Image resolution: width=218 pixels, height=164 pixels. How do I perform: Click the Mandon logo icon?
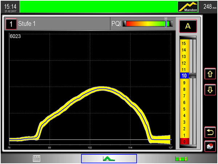click(x=188, y=7)
